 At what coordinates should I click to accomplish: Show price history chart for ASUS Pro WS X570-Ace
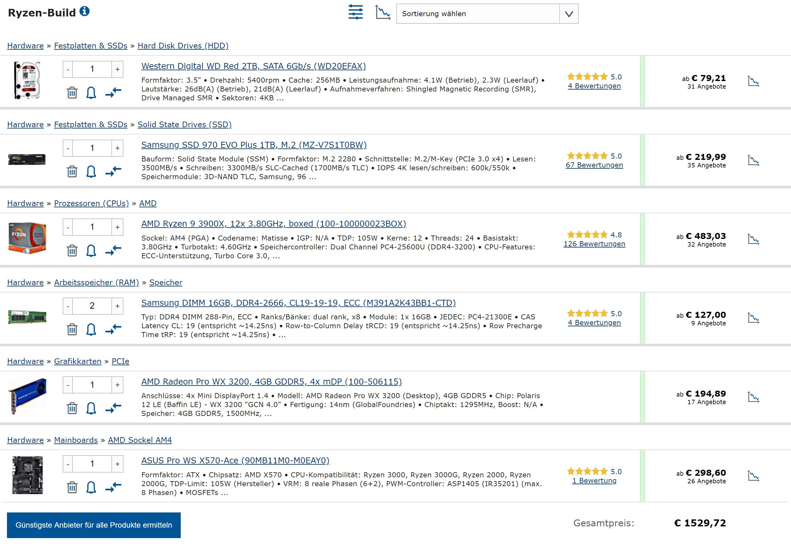coord(753,476)
